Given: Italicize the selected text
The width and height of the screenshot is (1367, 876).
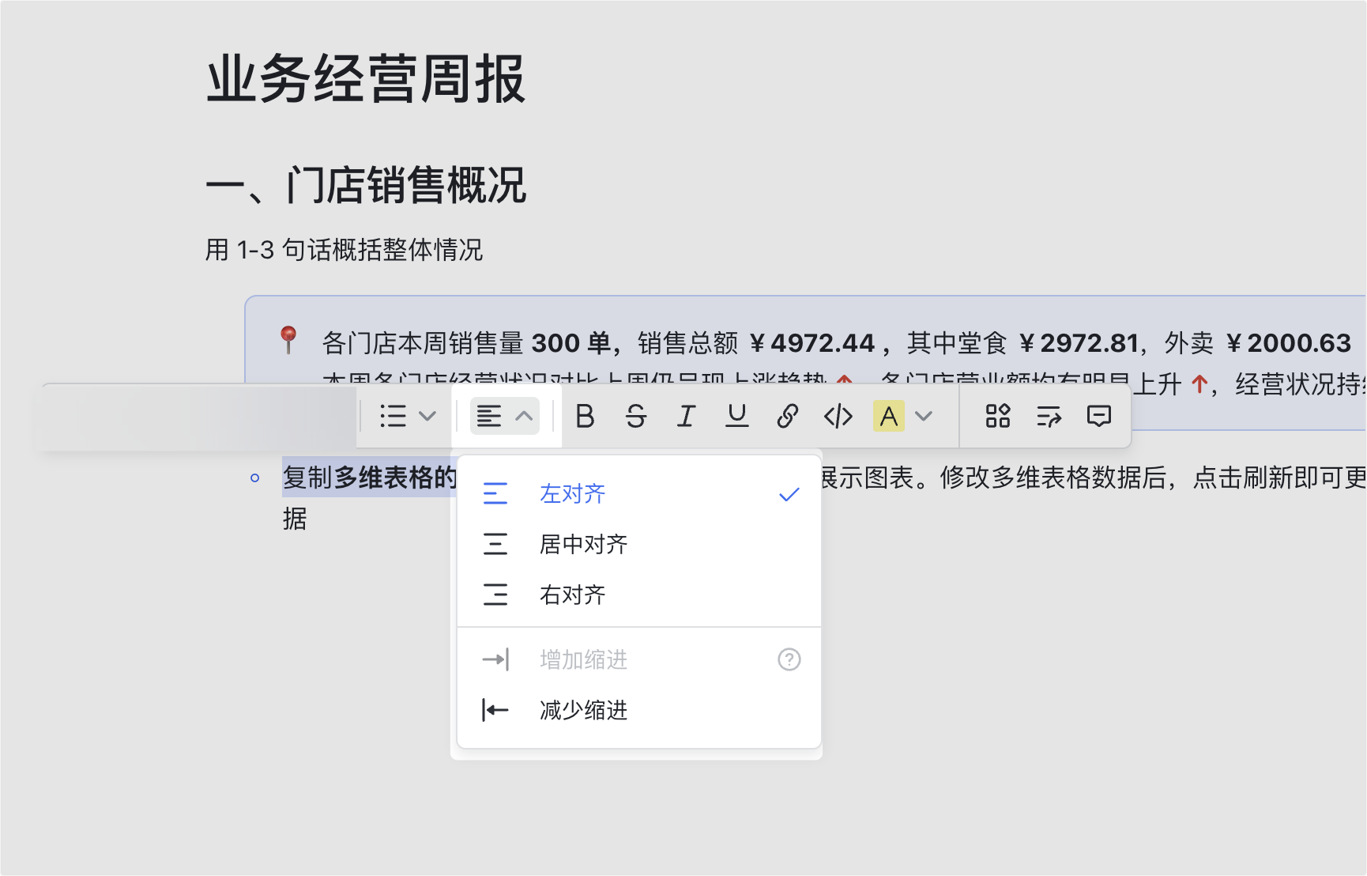Looking at the screenshot, I should coord(686,416).
